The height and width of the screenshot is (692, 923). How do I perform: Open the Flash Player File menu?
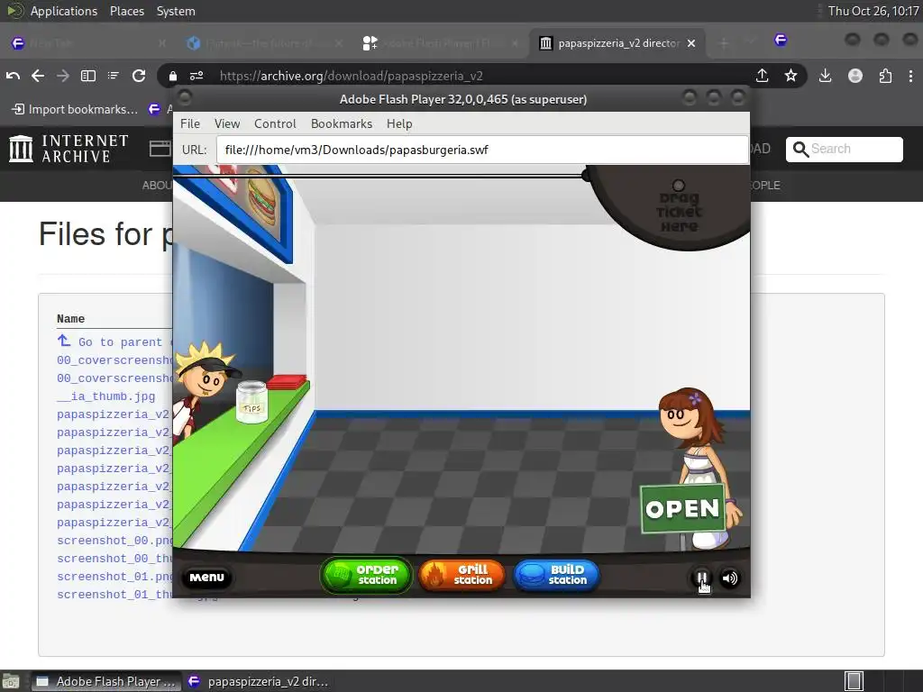190,123
